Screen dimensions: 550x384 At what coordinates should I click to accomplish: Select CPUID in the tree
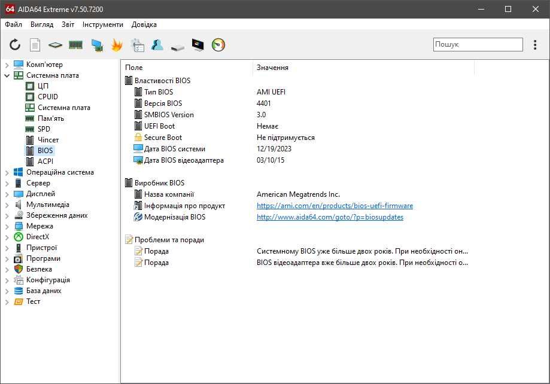tap(48, 97)
